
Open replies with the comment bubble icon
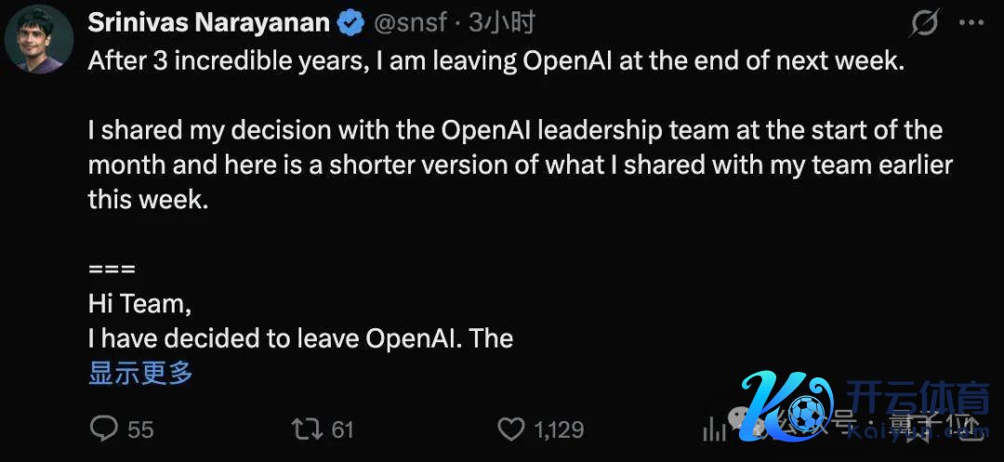click(105, 429)
